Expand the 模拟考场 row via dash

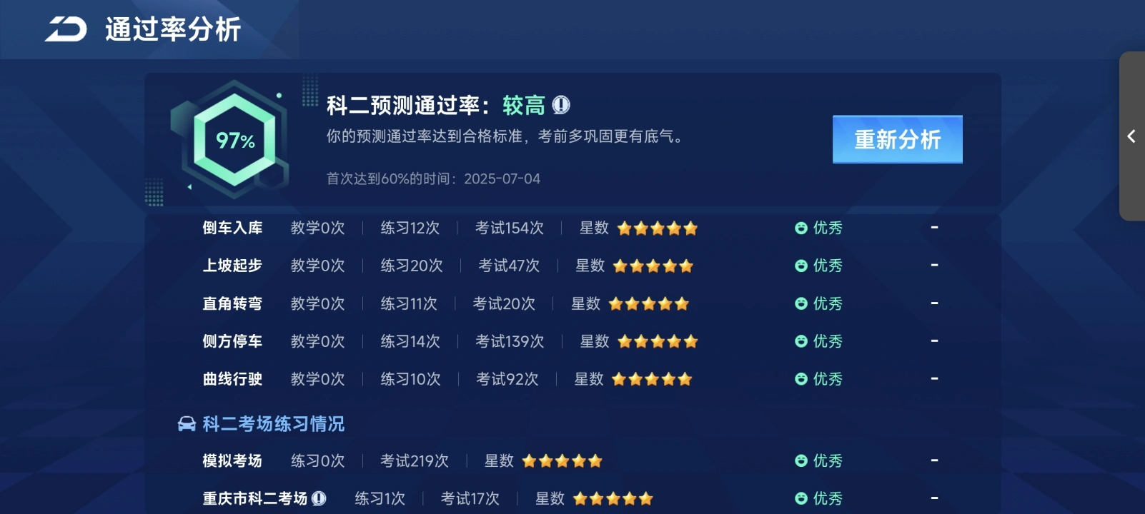click(934, 460)
